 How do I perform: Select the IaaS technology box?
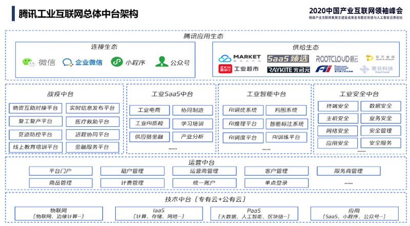tap(159, 213)
